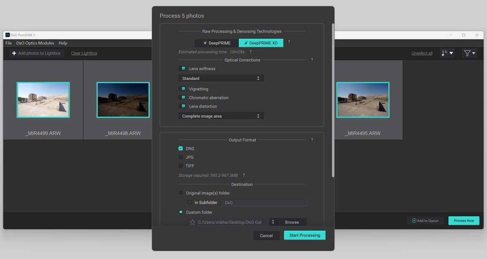The height and width of the screenshot is (259, 487).
Task: Disable the Vignetting correction toggle
Action: pos(182,89)
